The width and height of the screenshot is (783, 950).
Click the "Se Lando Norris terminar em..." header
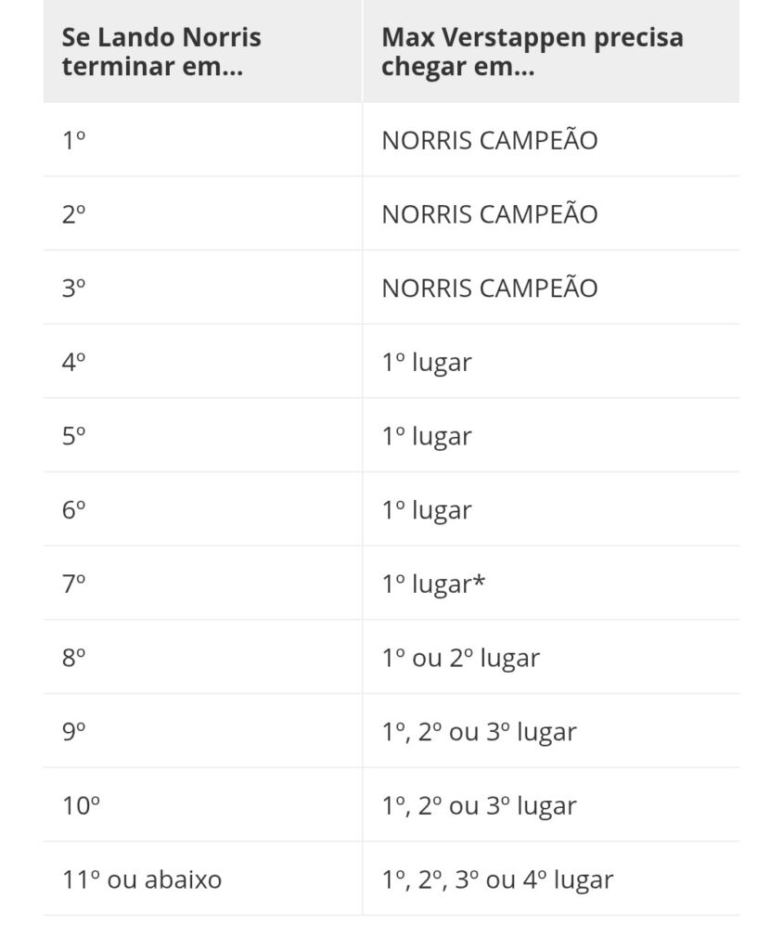coord(161,52)
